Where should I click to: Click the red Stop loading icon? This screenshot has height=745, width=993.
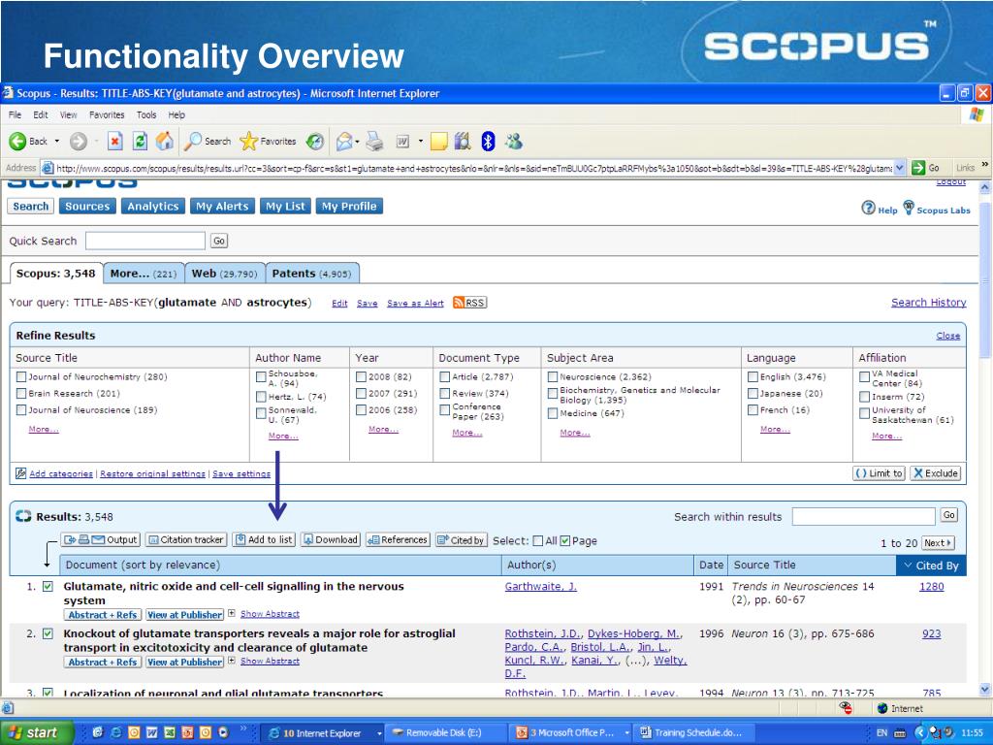[x=114, y=142]
